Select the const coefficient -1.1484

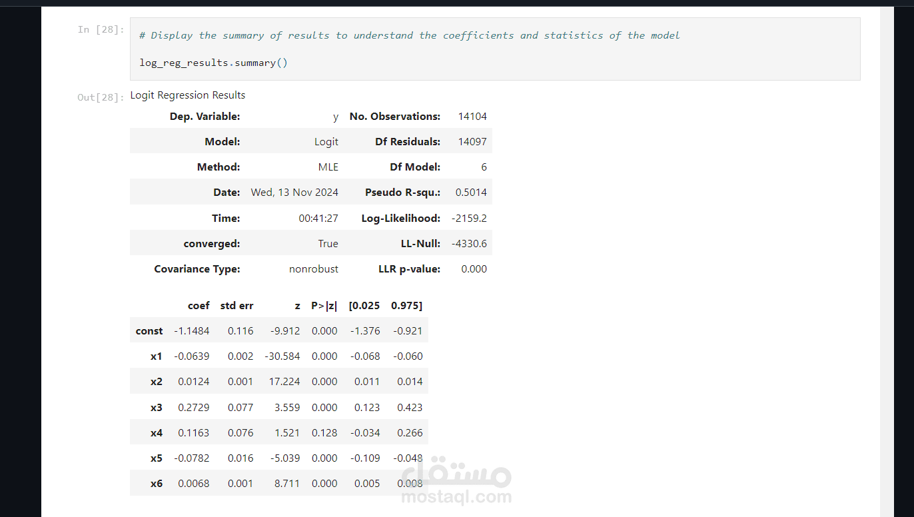192,331
